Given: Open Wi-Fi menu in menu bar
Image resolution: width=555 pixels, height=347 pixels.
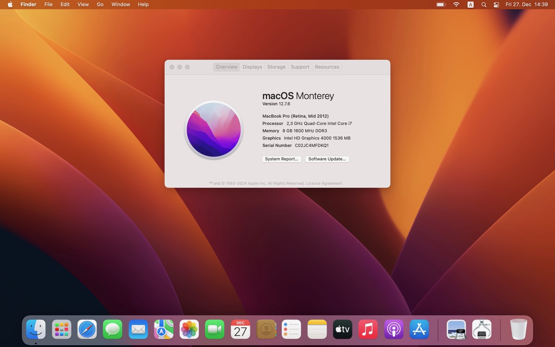Looking at the screenshot, I should click(x=456, y=5).
